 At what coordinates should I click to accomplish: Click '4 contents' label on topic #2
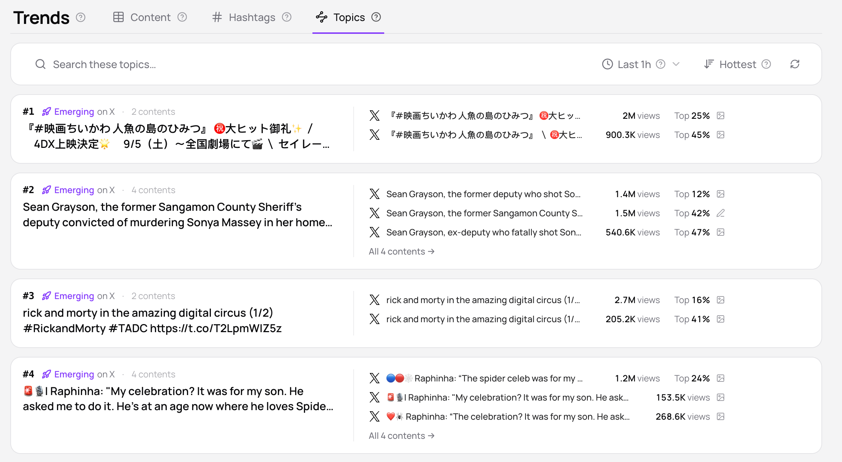pyautogui.click(x=153, y=190)
